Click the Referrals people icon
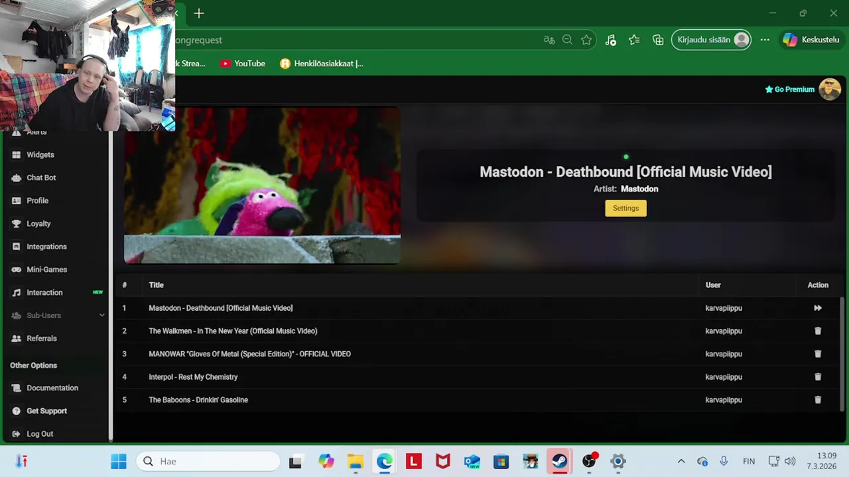This screenshot has width=849, height=477. (x=16, y=339)
